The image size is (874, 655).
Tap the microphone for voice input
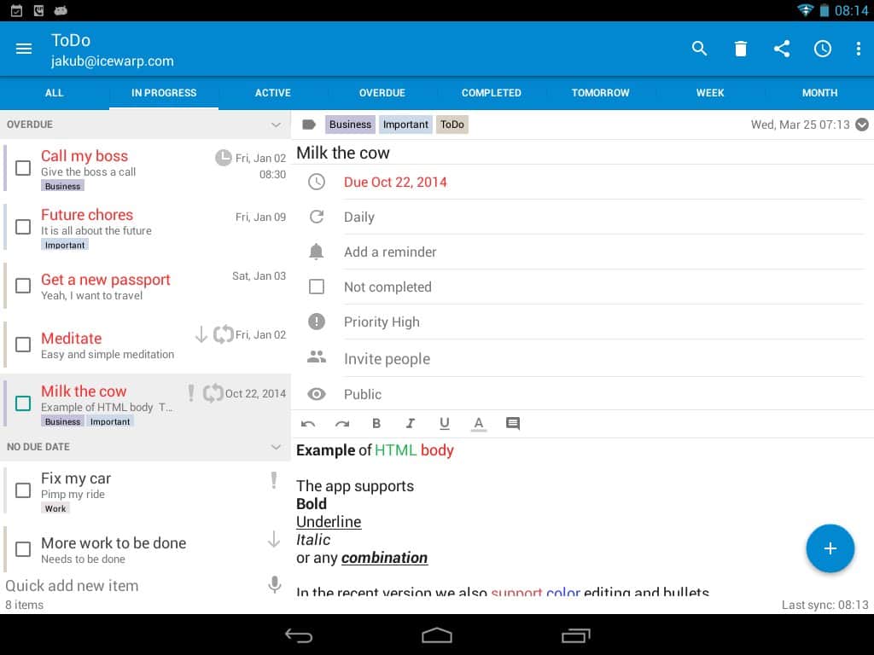point(274,585)
